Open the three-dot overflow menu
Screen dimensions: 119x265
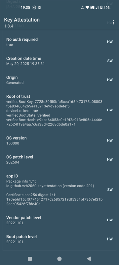[x=113, y=22]
